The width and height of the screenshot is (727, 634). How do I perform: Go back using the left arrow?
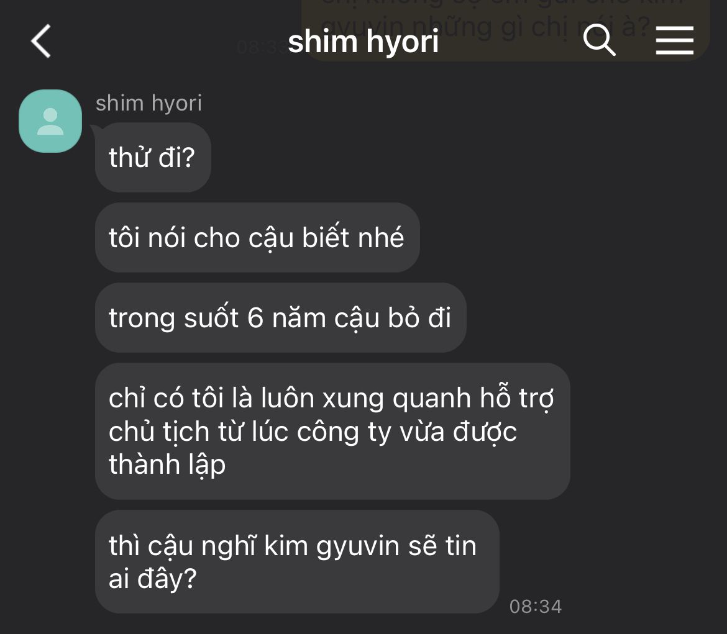point(41,41)
